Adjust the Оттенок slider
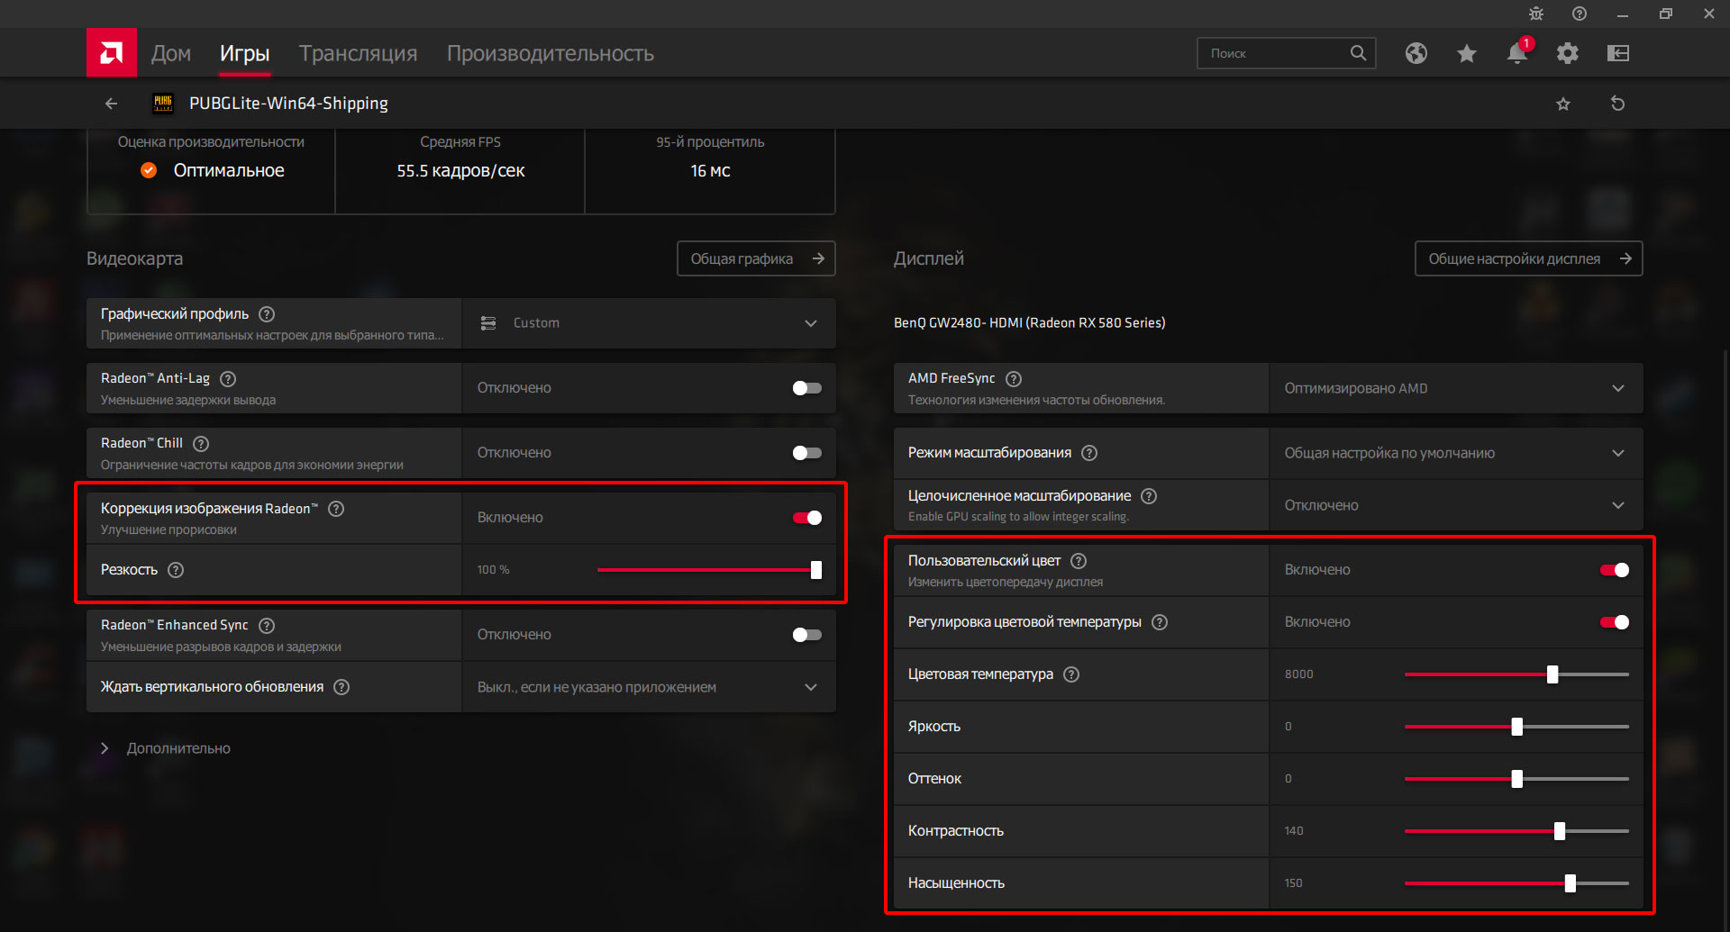The width and height of the screenshot is (1730, 932). pos(1517,779)
